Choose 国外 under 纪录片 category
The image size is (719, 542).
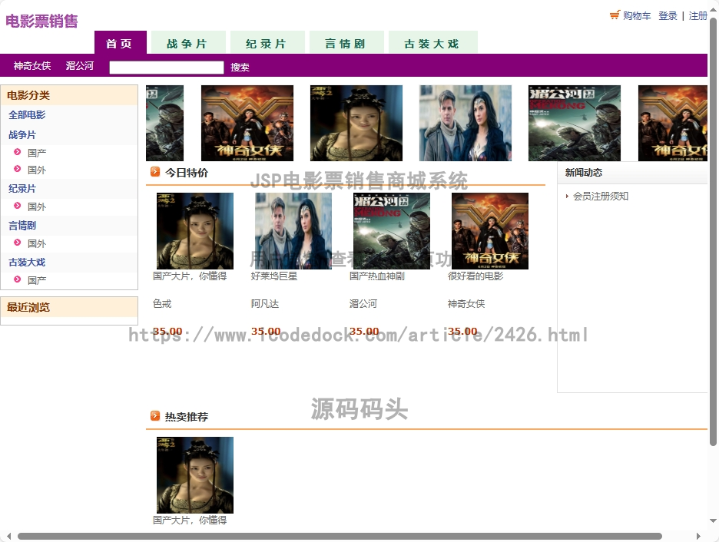[37, 207]
